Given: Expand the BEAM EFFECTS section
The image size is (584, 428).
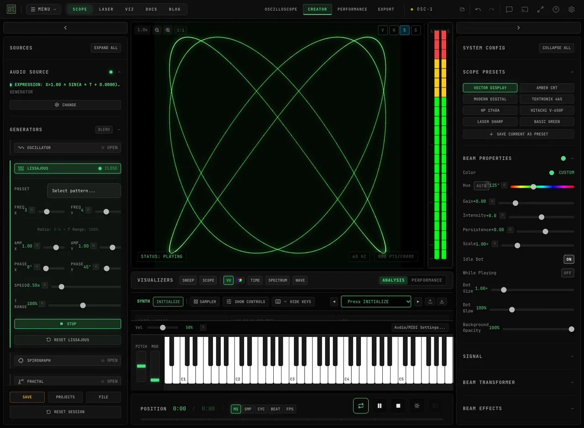Looking at the screenshot, I should point(518,408).
